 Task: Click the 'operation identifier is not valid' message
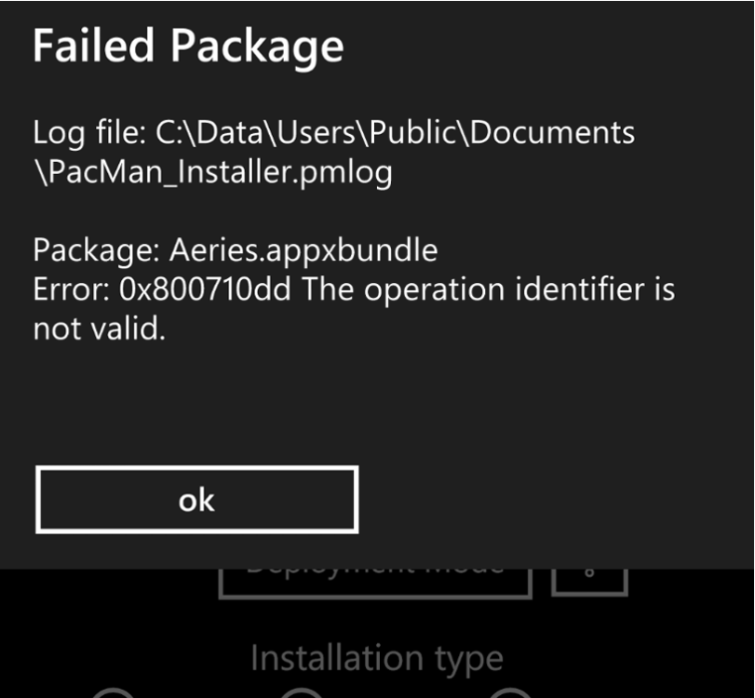pos(488,289)
